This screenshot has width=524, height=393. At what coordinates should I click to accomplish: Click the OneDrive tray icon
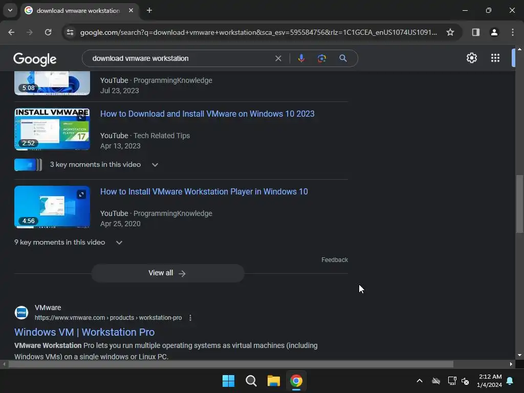pos(436,381)
